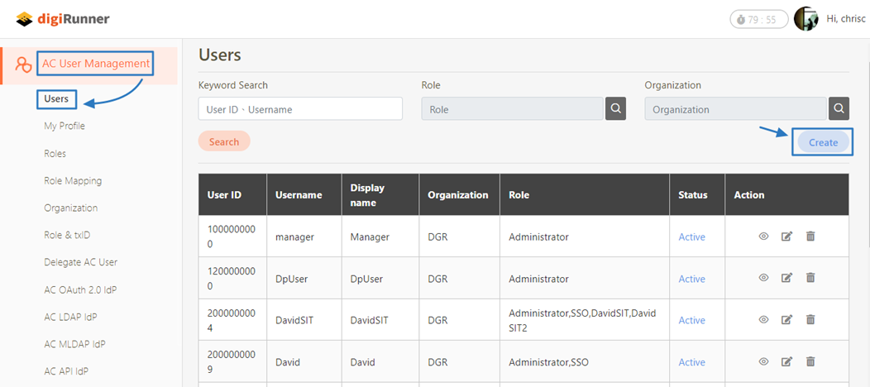Edit the manager user entry
The image size is (870, 387).
[786, 236]
